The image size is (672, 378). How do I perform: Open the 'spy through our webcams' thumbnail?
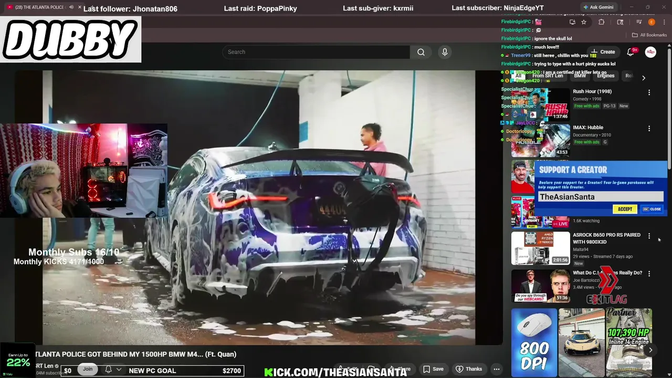(540, 286)
